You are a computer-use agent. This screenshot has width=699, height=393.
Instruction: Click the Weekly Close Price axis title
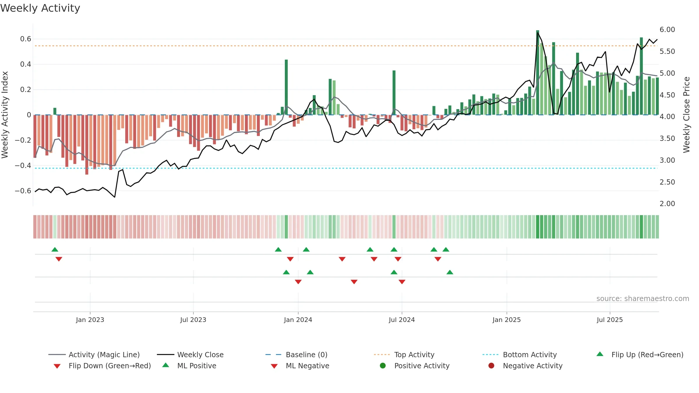click(x=686, y=115)
